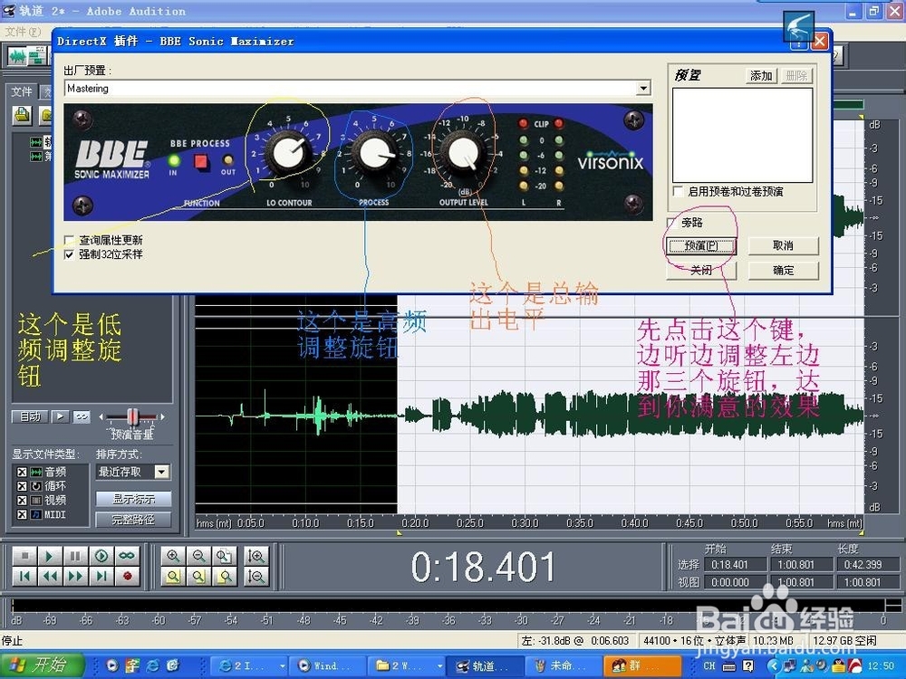The width and height of the screenshot is (906, 679).
Task: Click Zoom to Selection yellow magnifier icon
Action: 173,576
